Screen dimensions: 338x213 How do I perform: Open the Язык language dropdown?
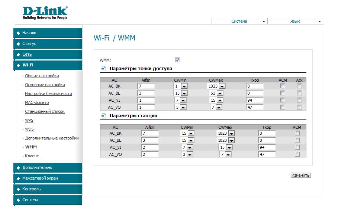[x=295, y=21]
